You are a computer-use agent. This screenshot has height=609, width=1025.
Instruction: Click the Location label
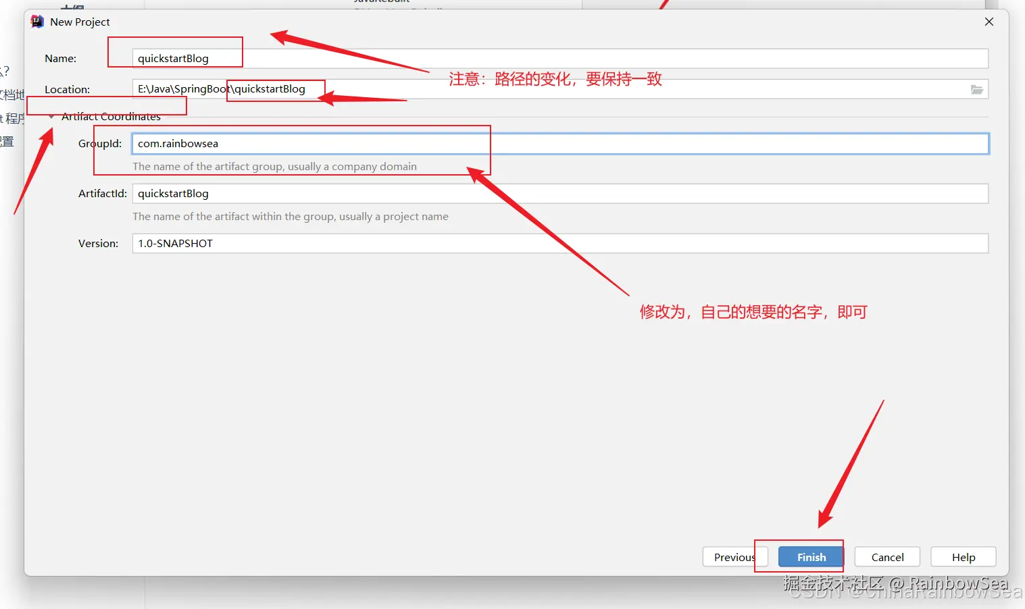(x=67, y=90)
